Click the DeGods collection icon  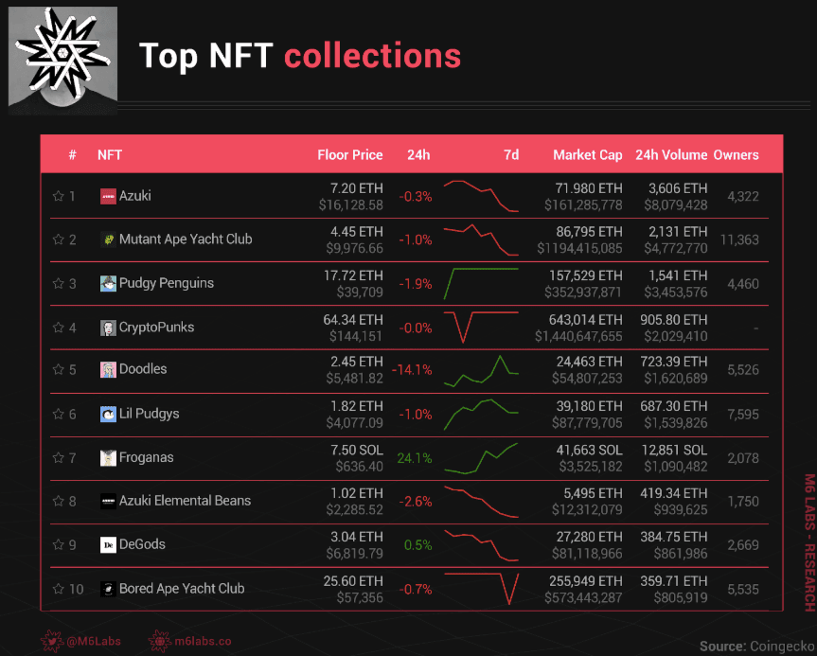click(x=108, y=544)
